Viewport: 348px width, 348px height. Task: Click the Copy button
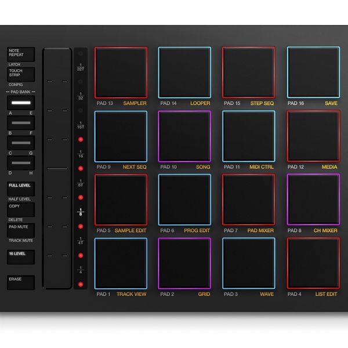pyautogui.click(x=21, y=209)
